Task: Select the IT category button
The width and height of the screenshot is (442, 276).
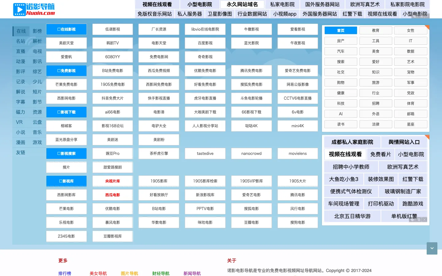Action: pos(411,41)
